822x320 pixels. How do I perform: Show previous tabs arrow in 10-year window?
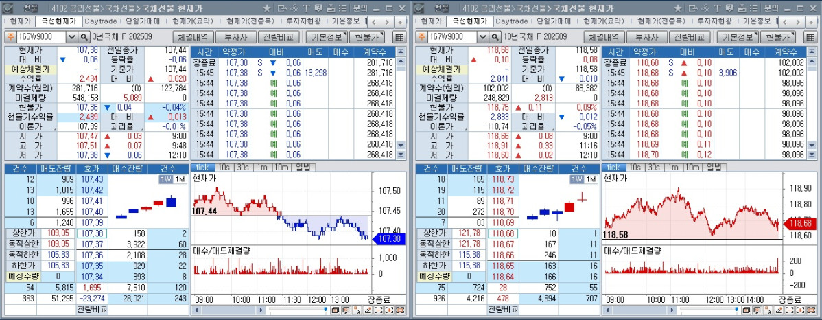784,21
